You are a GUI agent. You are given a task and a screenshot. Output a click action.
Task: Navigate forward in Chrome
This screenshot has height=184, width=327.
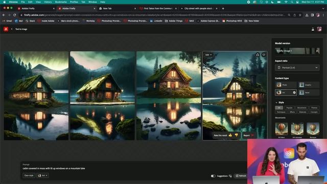[x=9, y=15]
